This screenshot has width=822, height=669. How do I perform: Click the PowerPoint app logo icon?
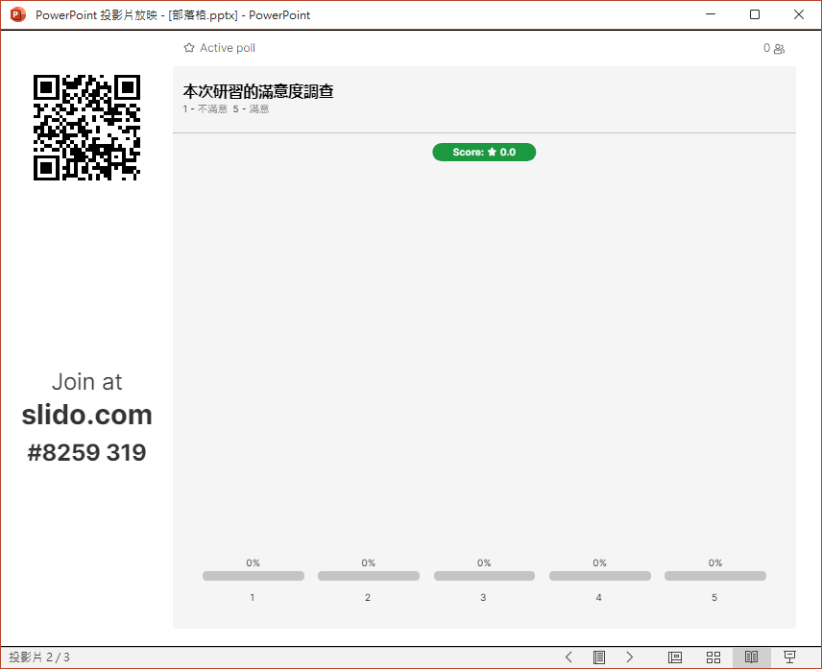(18, 14)
